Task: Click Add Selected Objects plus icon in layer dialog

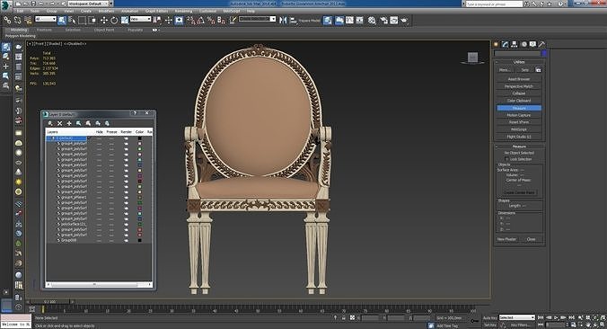Action: coord(69,123)
